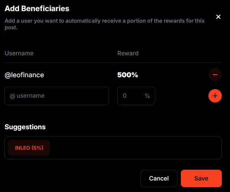This screenshot has height=192, width=230.
Task: Click the 'username' placeholder text
Action: click(31, 96)
